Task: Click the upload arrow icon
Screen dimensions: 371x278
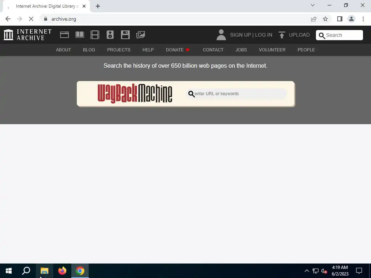Action: click(x=282, y=35)
